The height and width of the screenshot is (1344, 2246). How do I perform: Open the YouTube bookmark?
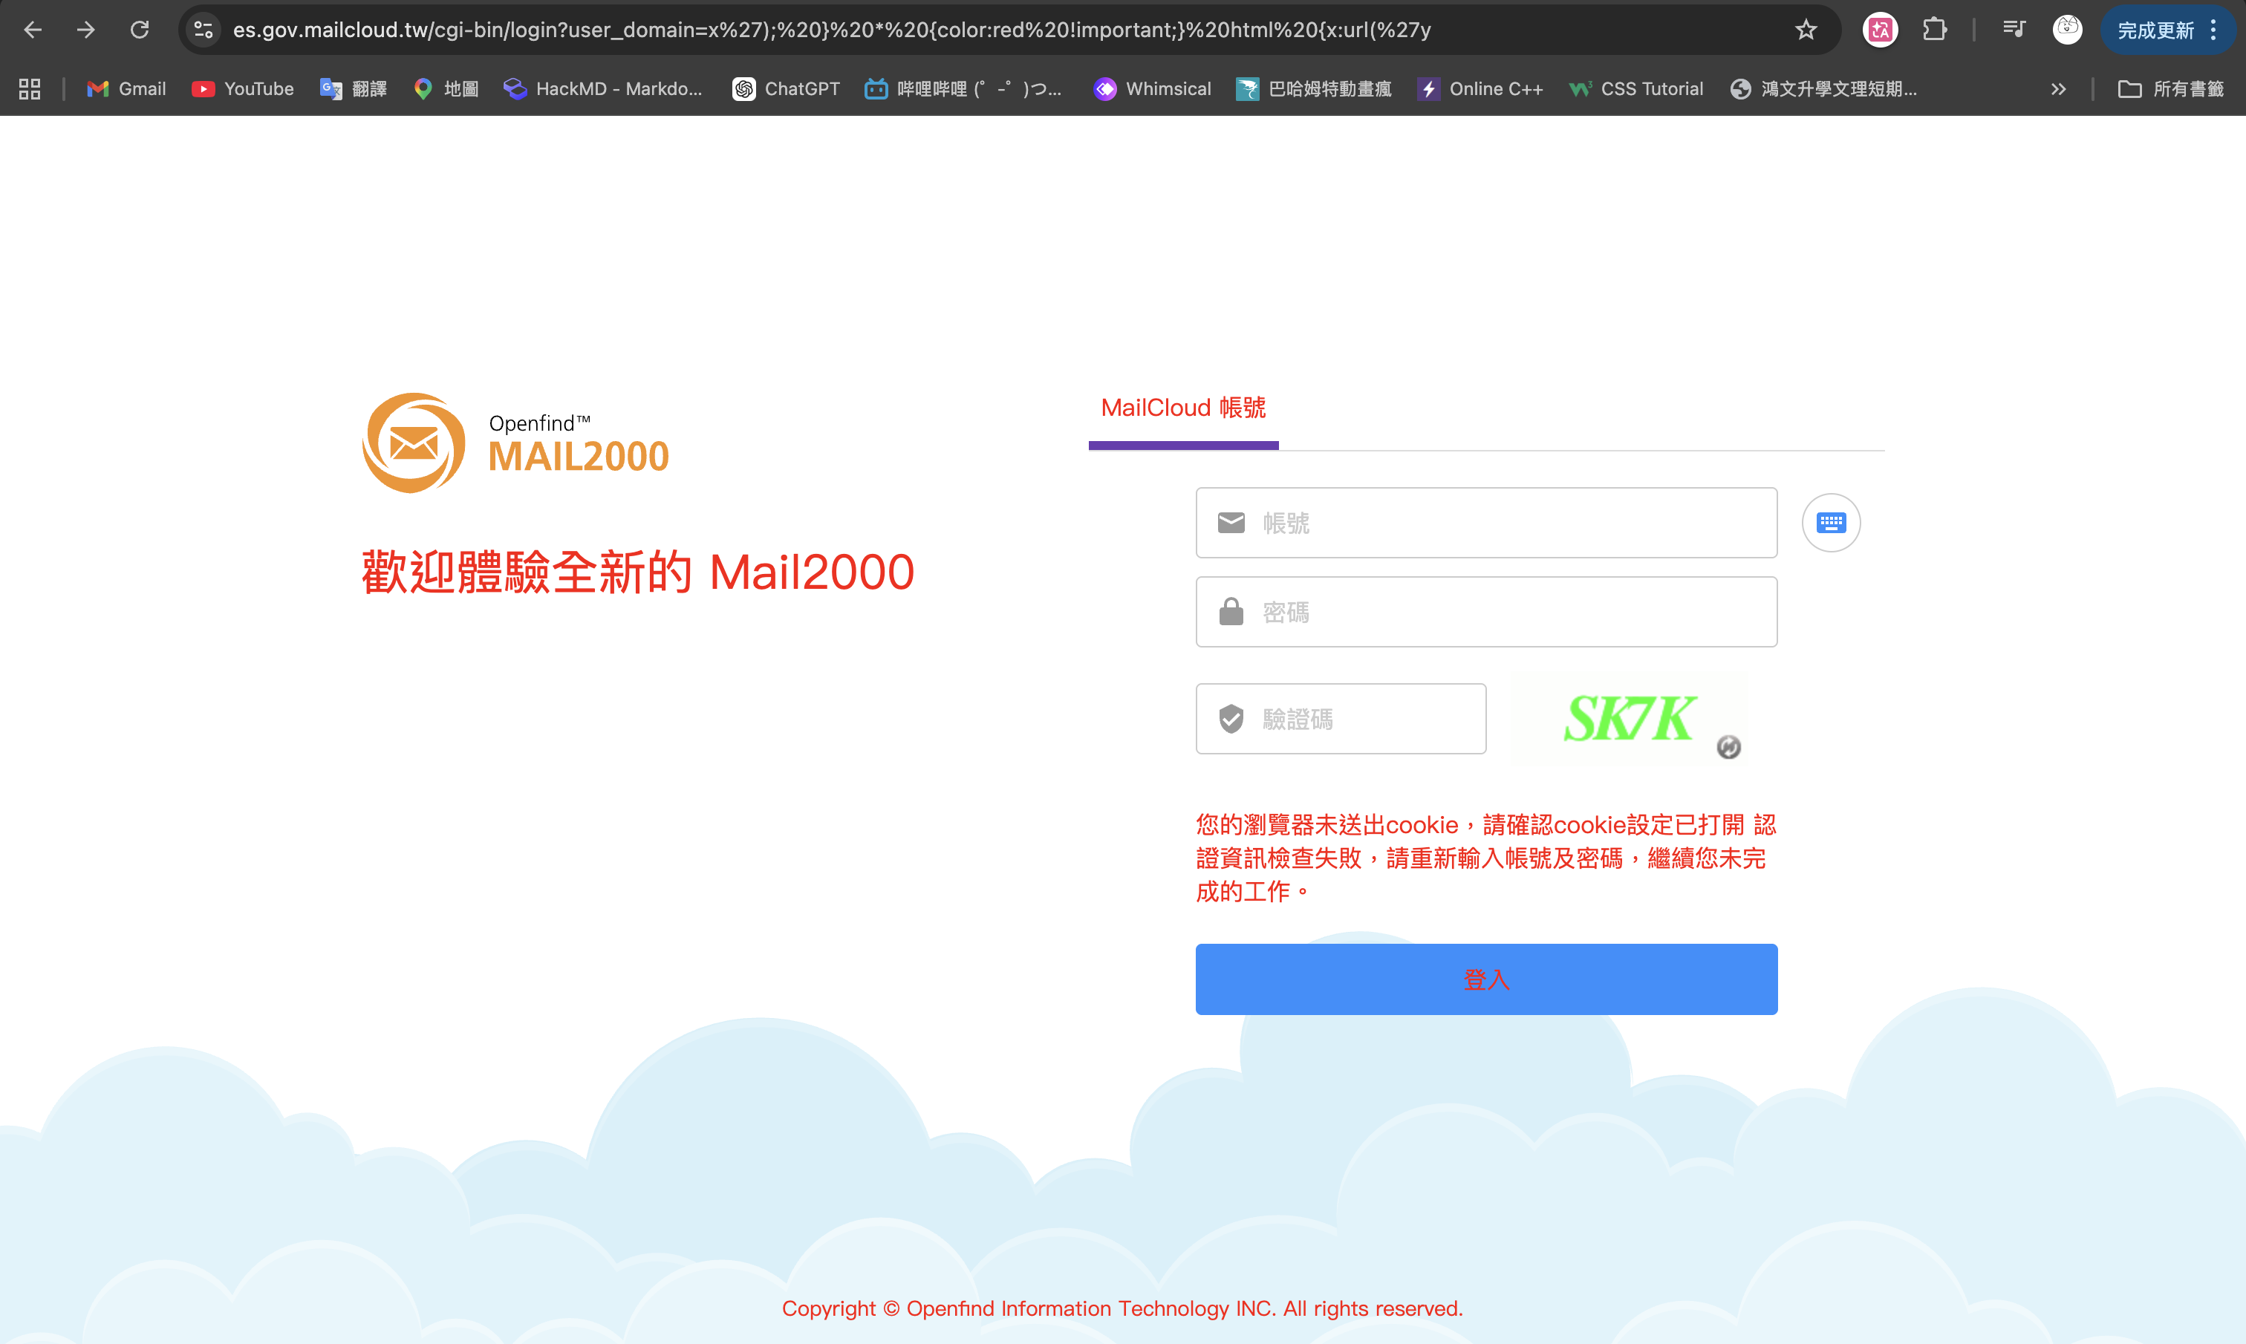tap(243, 89)
